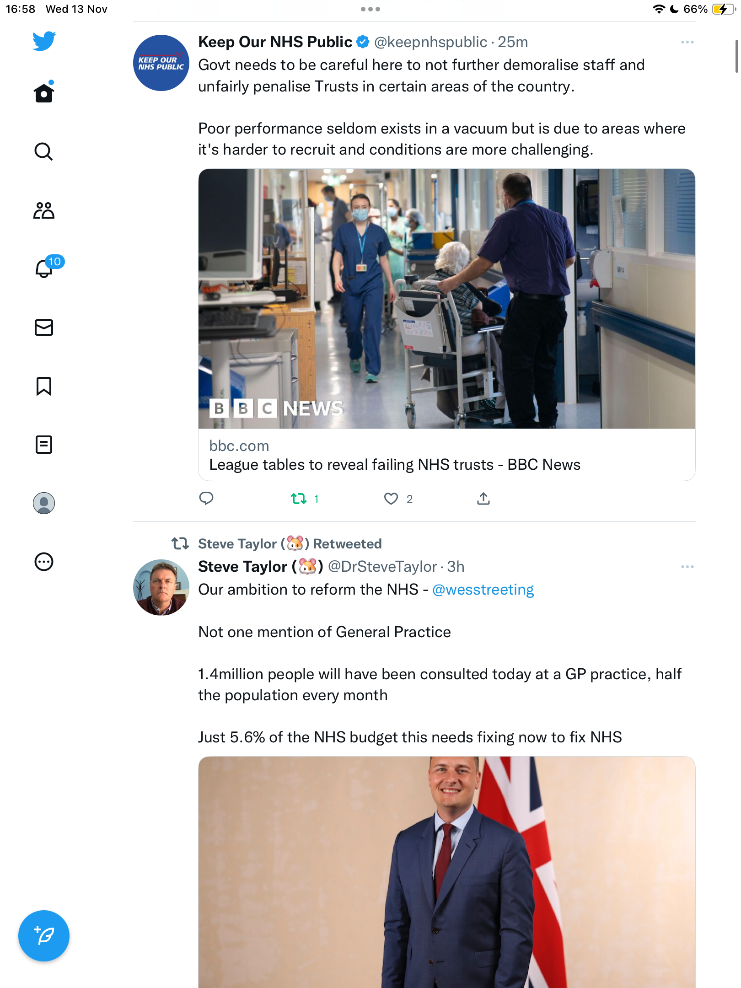Go to the Home timeline icon

(x=44, y=92)
